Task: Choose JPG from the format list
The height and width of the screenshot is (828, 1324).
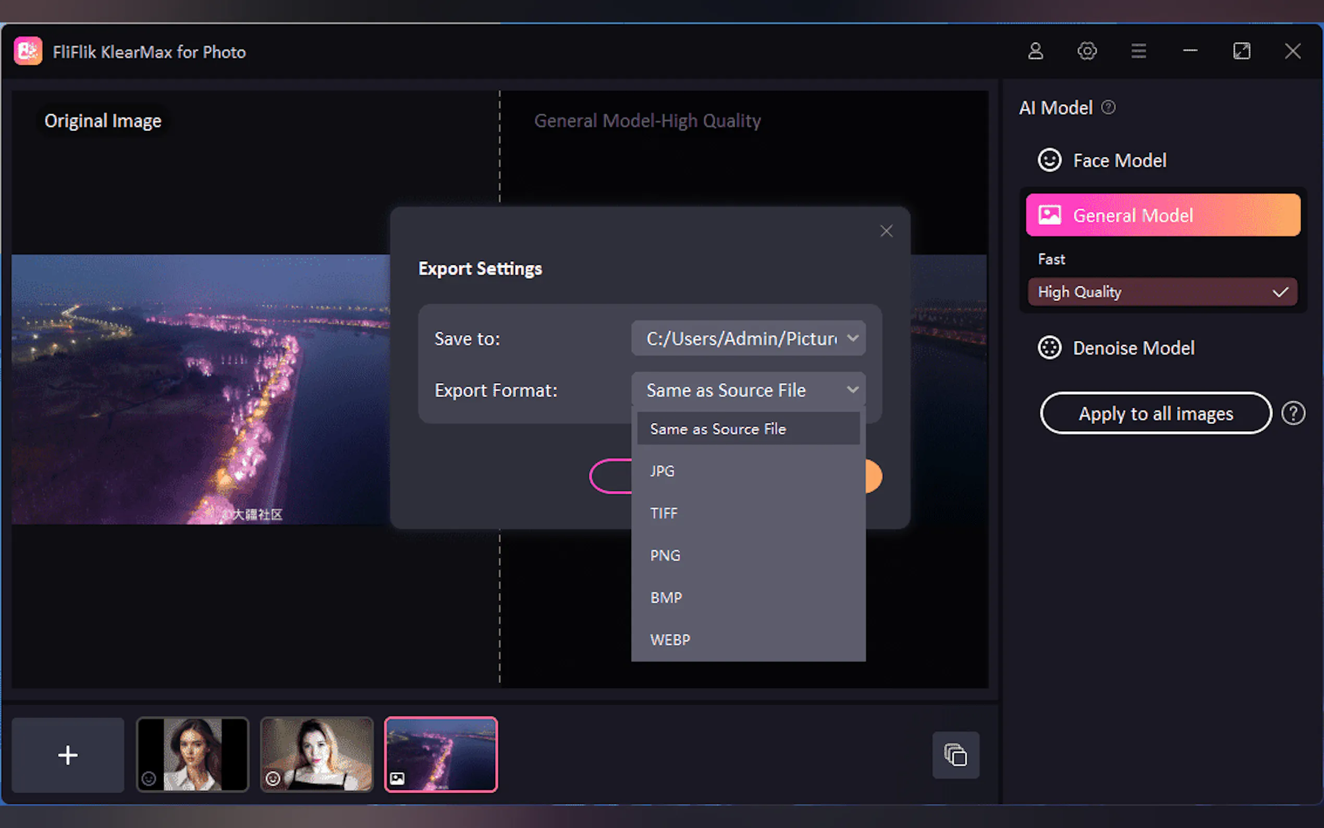Action: coord(663,471)
